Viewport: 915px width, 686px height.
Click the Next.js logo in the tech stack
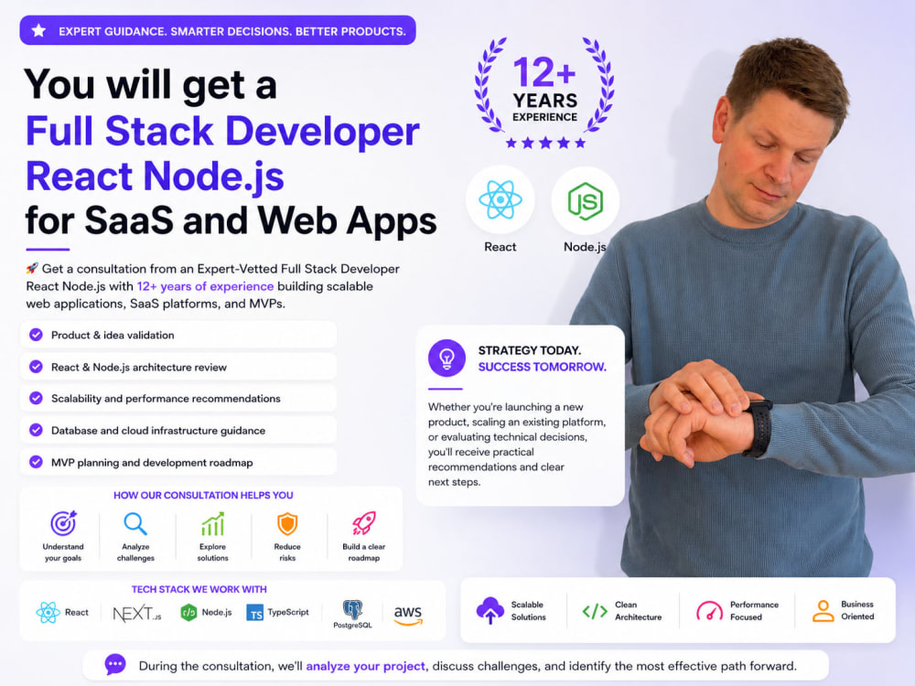[x=136, y=613]
